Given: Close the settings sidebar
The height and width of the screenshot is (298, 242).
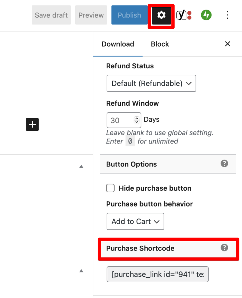Looking at the screenshot, I should click(227, 44).
